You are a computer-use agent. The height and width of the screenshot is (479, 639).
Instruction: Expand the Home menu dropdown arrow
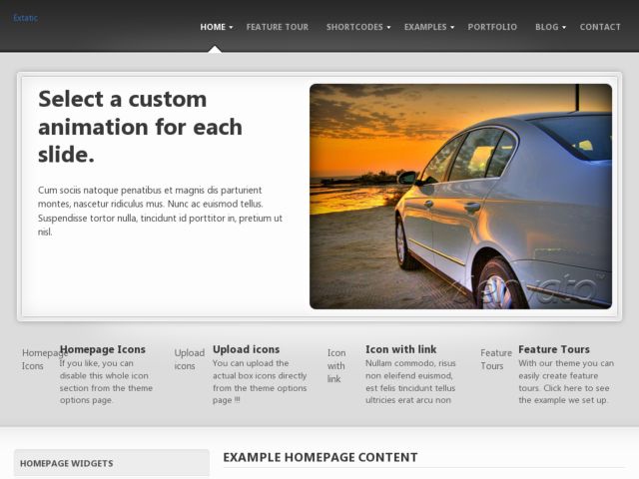(231, 27)
